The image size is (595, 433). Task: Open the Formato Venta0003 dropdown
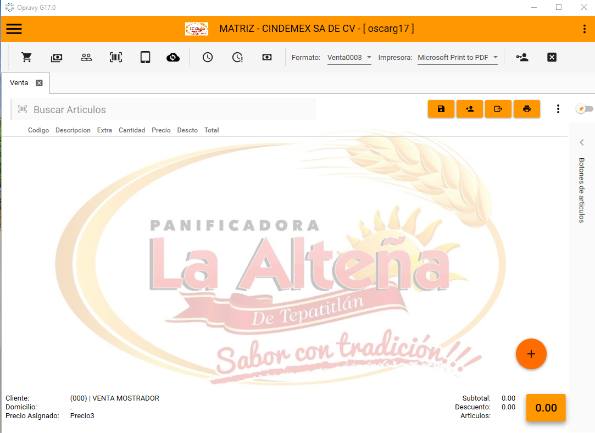[x=349, y=58]
